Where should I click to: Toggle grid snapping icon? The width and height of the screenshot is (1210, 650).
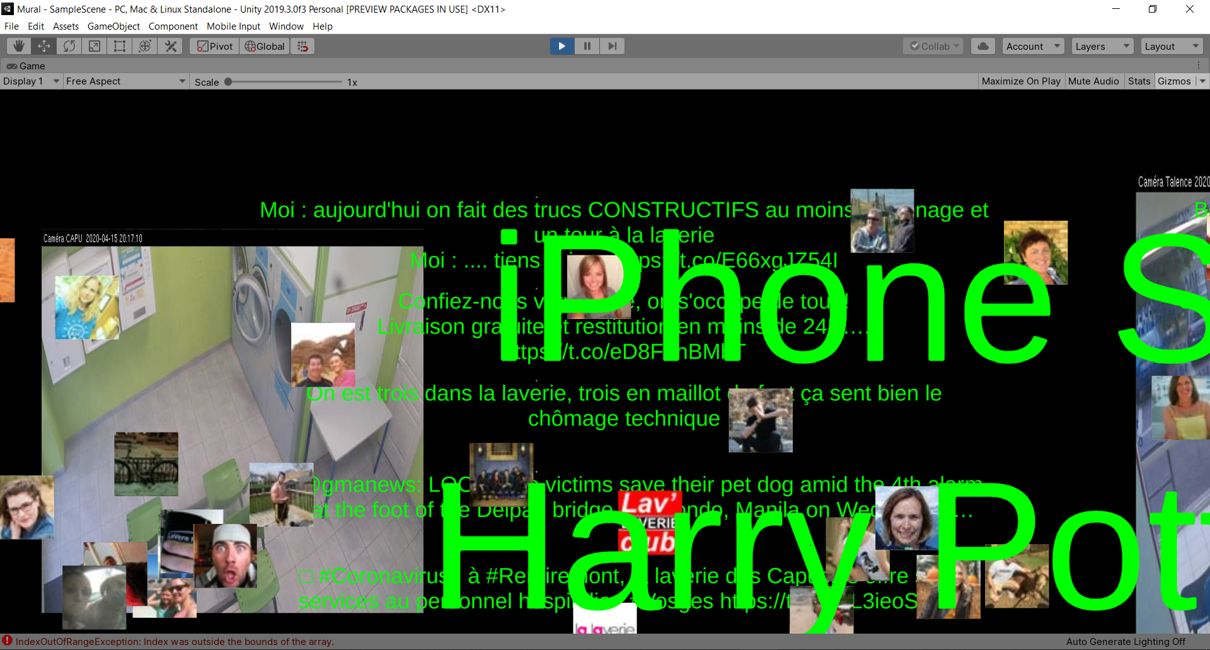(303, 46)
